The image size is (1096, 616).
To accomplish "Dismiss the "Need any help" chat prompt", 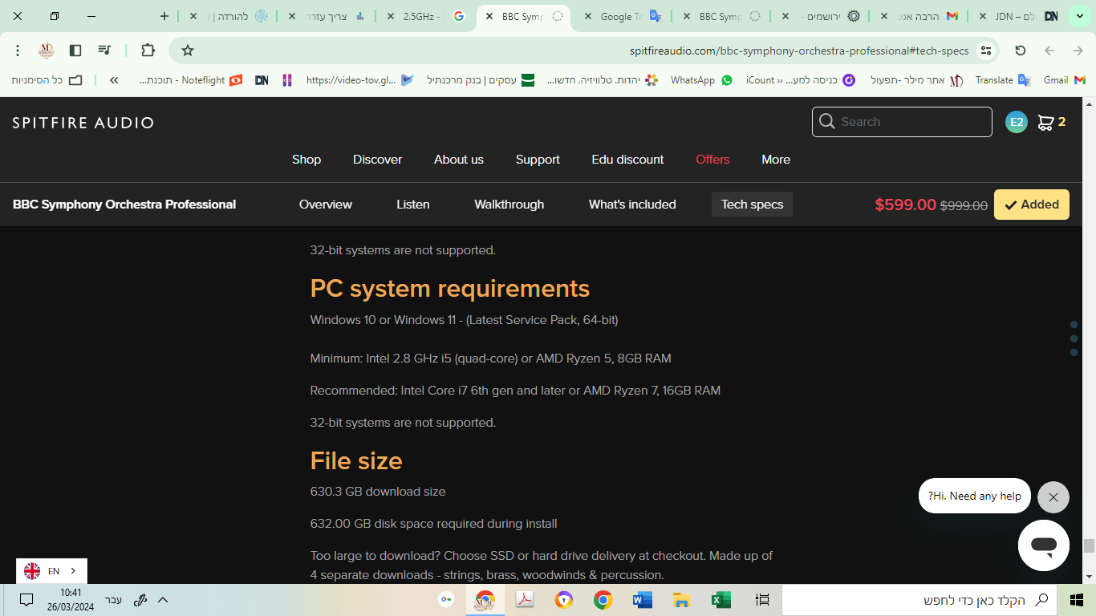I will click(1053, 497).
